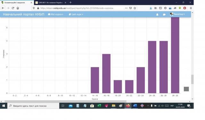Click the horizontal scroll right arrow

(x=190, y=101)
